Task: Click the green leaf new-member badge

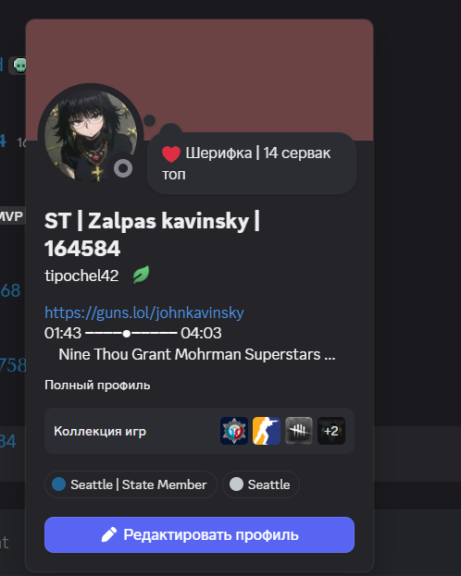Action: (141, 275)
